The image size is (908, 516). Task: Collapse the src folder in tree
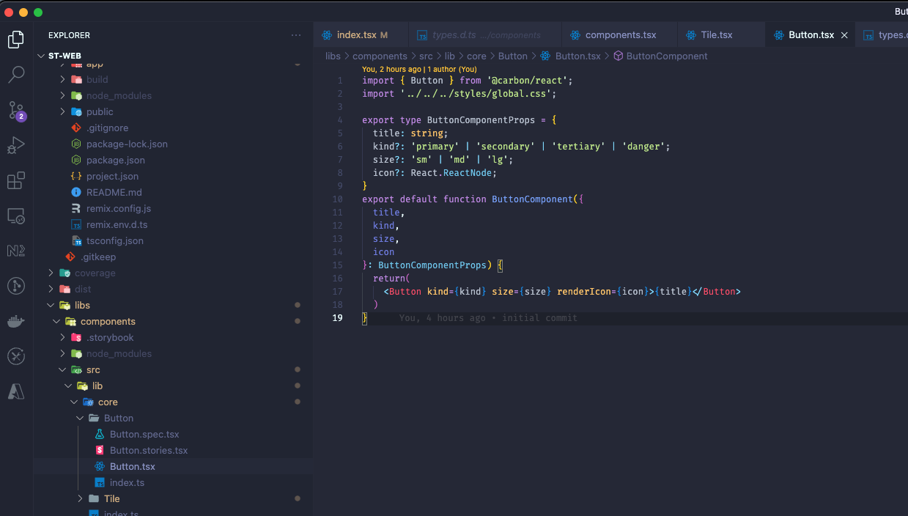point(93,370)
